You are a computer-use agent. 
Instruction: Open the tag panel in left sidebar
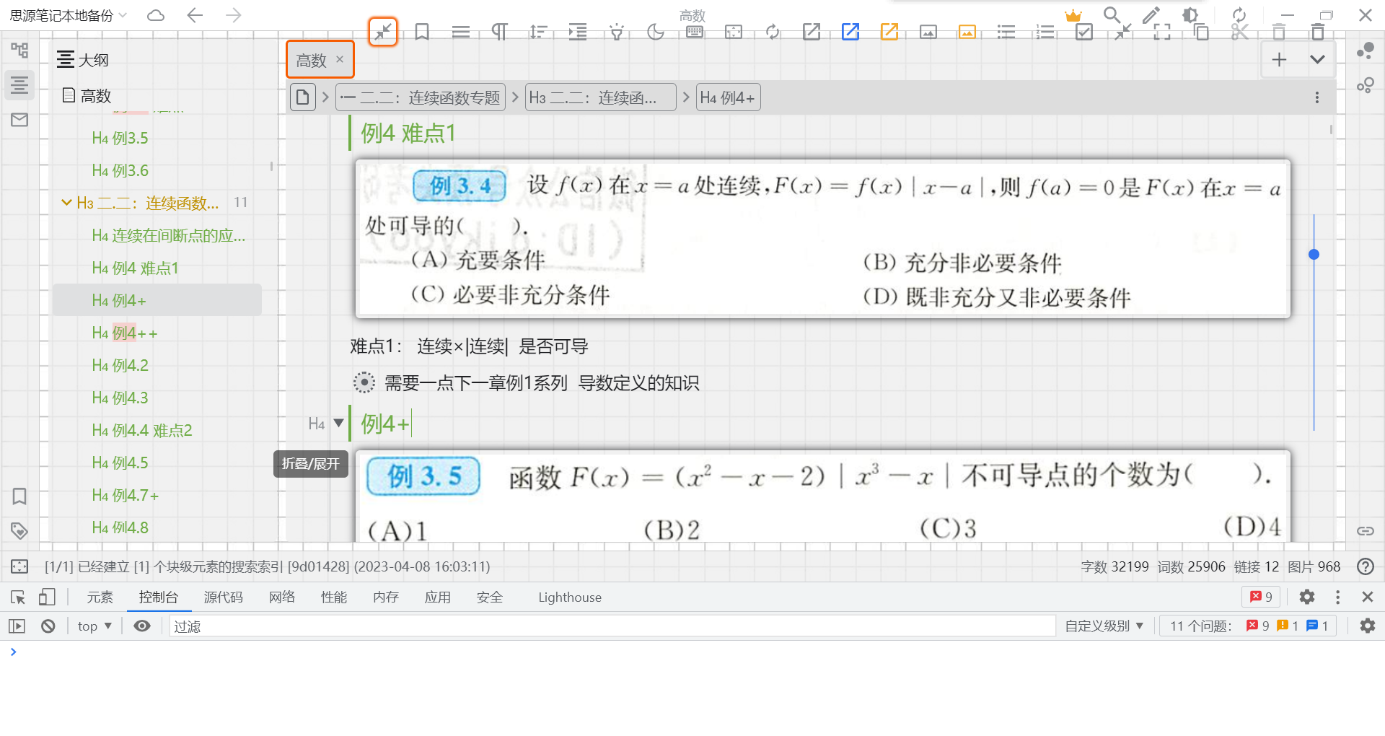pos(19,530)
